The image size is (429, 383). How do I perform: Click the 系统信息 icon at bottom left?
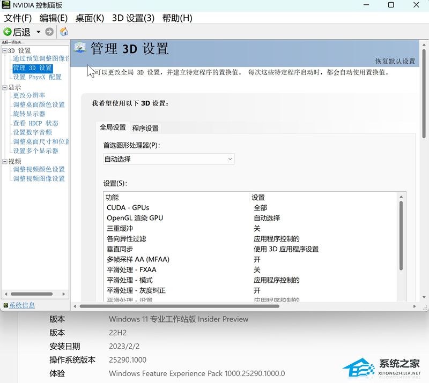[x=5, y=305]
